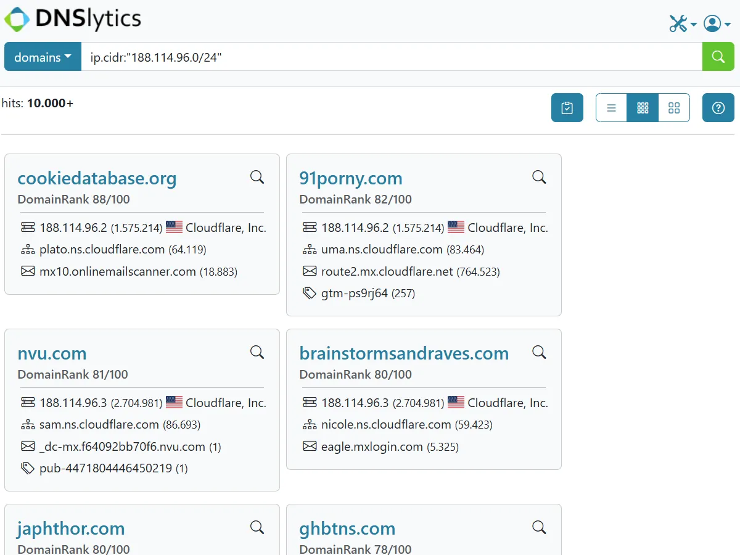Click IP 188.114.96.3 in brainstormsandraves.com card
Screen dimensions: 740x555
pos(355,403)
